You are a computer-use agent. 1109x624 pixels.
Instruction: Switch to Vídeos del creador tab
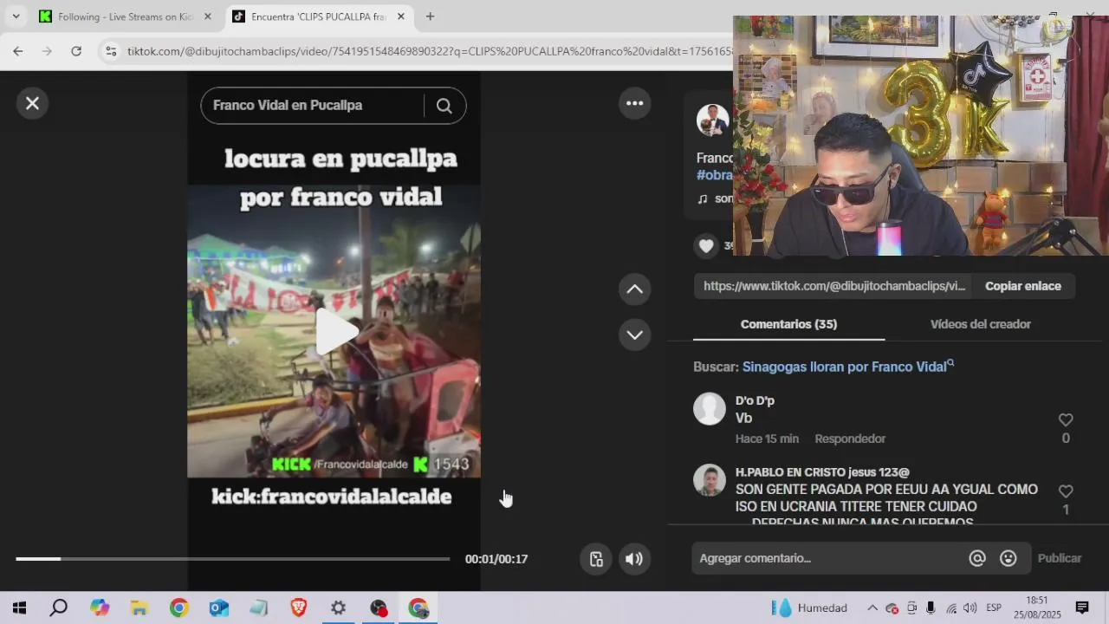(x=980, y=324)
